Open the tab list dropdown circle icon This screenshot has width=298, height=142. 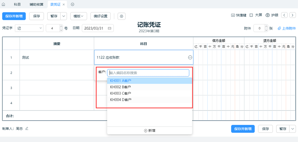[73, 4]
